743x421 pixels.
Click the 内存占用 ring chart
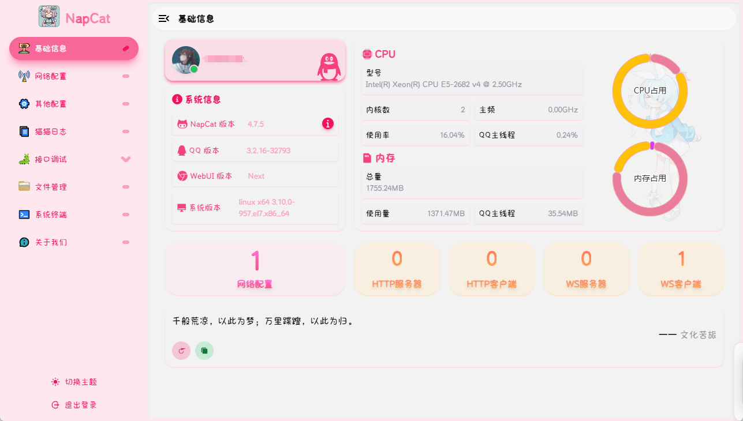click(650, 178)
